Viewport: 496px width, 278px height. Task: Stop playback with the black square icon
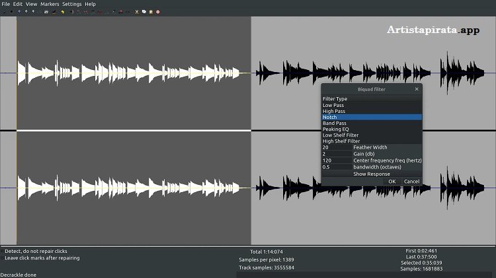[x=11, y=12]
